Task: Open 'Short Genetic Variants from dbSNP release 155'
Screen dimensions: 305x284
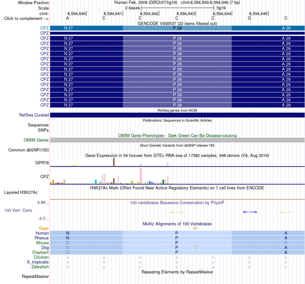Action: coord(177,145)
